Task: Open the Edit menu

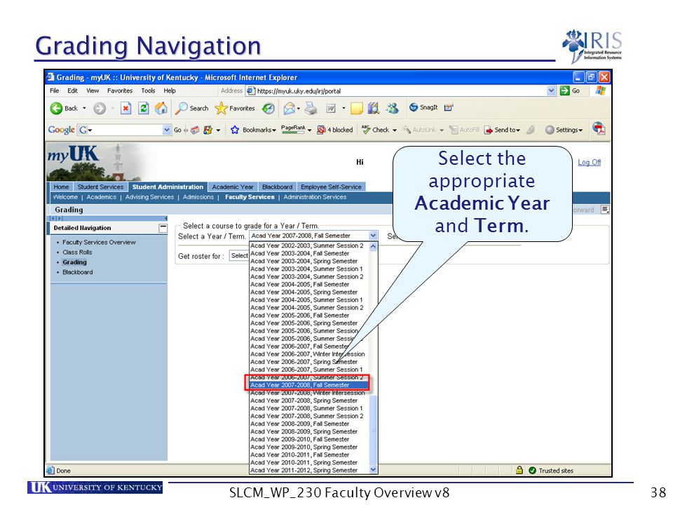Action: pyautogui.click(x=72, y=90)
